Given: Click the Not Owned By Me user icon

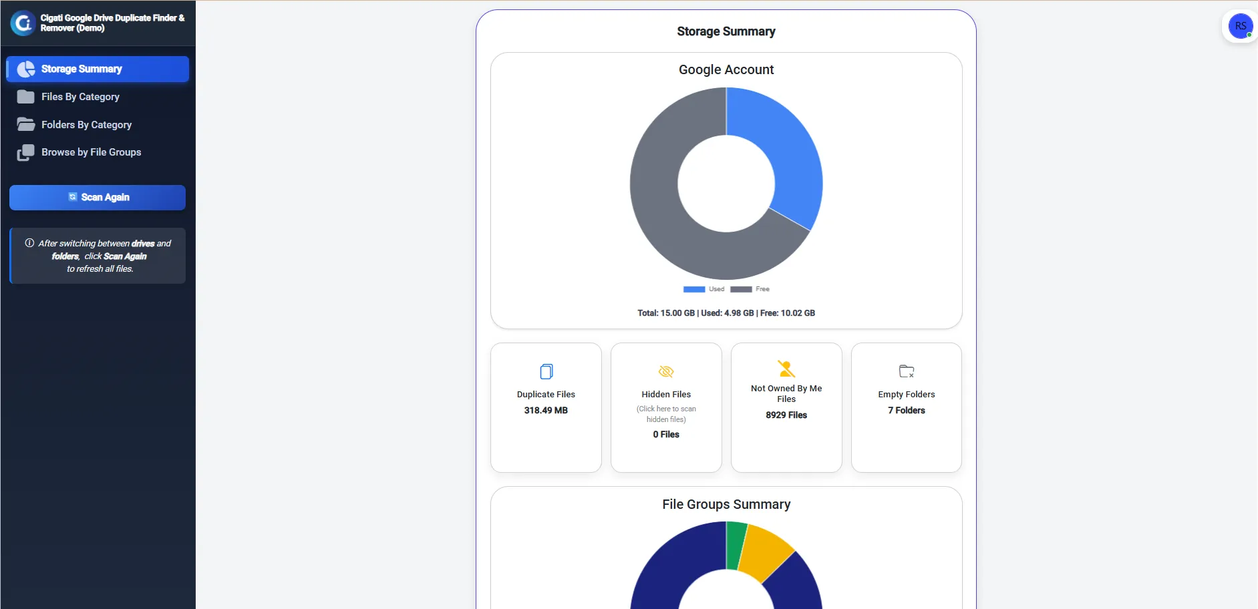Looking at the screenshot, I should (786, 369).
